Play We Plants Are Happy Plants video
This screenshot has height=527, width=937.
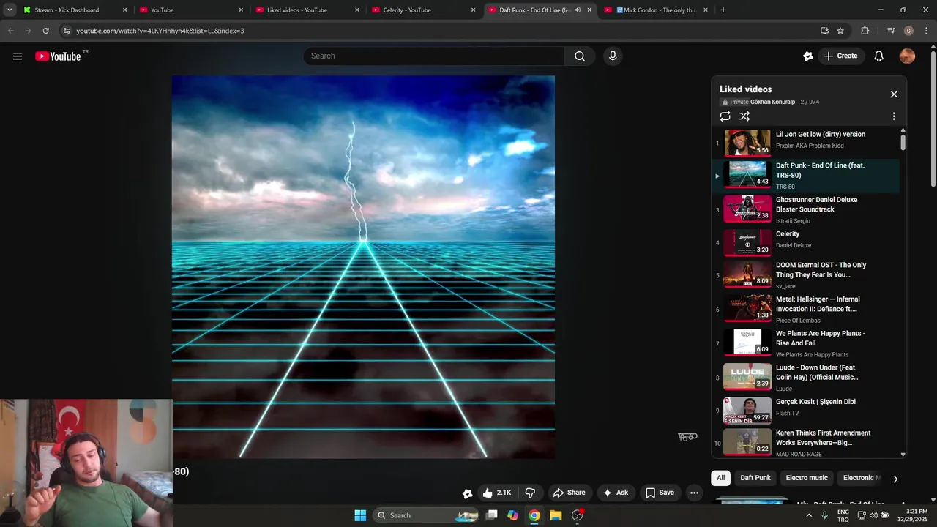[x=805, y=343]
